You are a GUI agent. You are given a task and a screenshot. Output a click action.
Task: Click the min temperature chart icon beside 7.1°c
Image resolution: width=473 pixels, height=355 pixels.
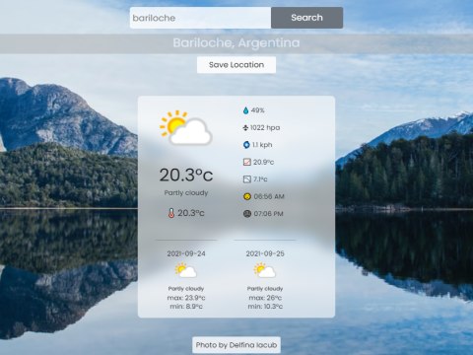[246, 179]
